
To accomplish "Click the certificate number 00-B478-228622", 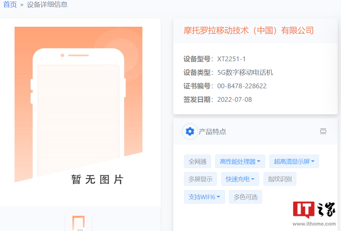I will pos(242,86).
